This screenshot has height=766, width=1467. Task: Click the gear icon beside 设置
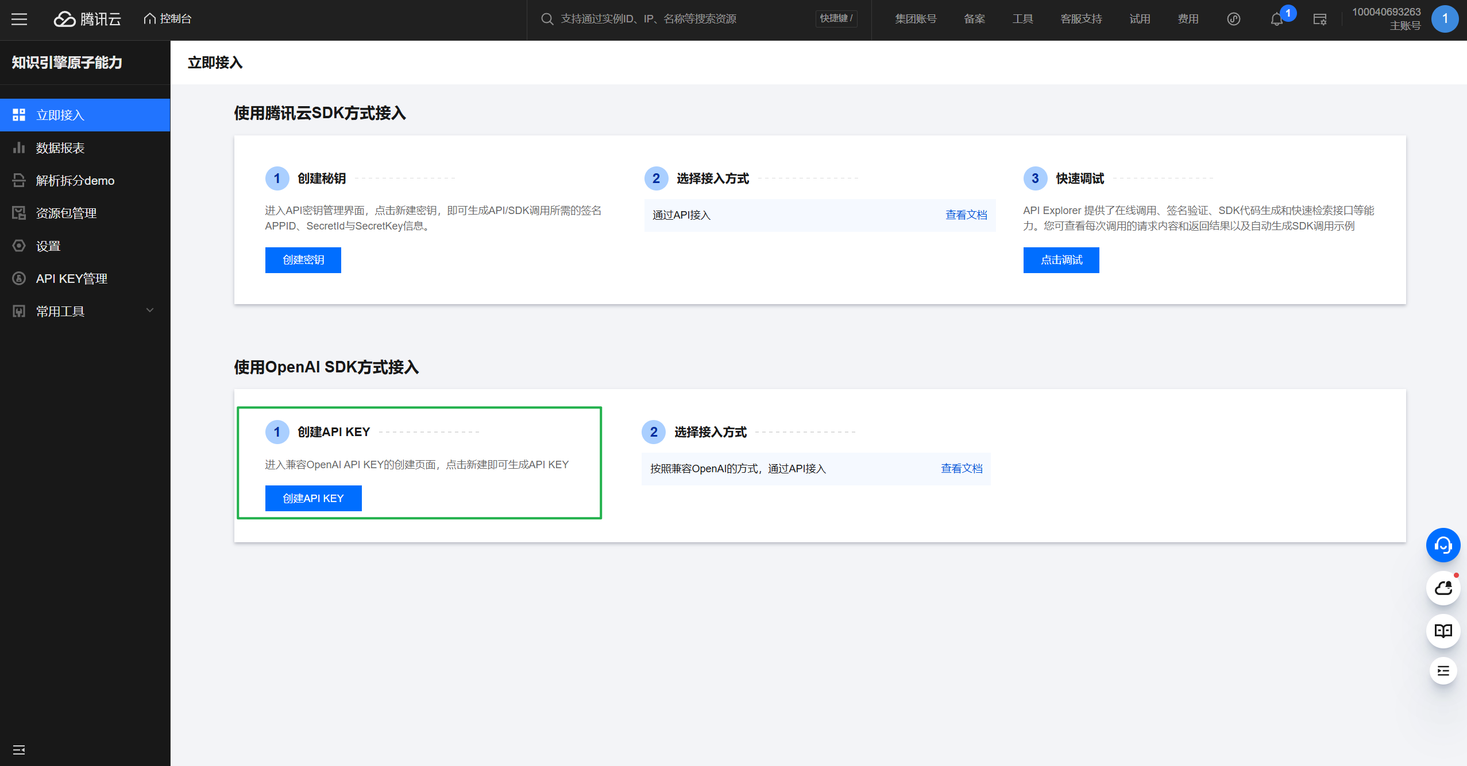(x=19, y=246)
